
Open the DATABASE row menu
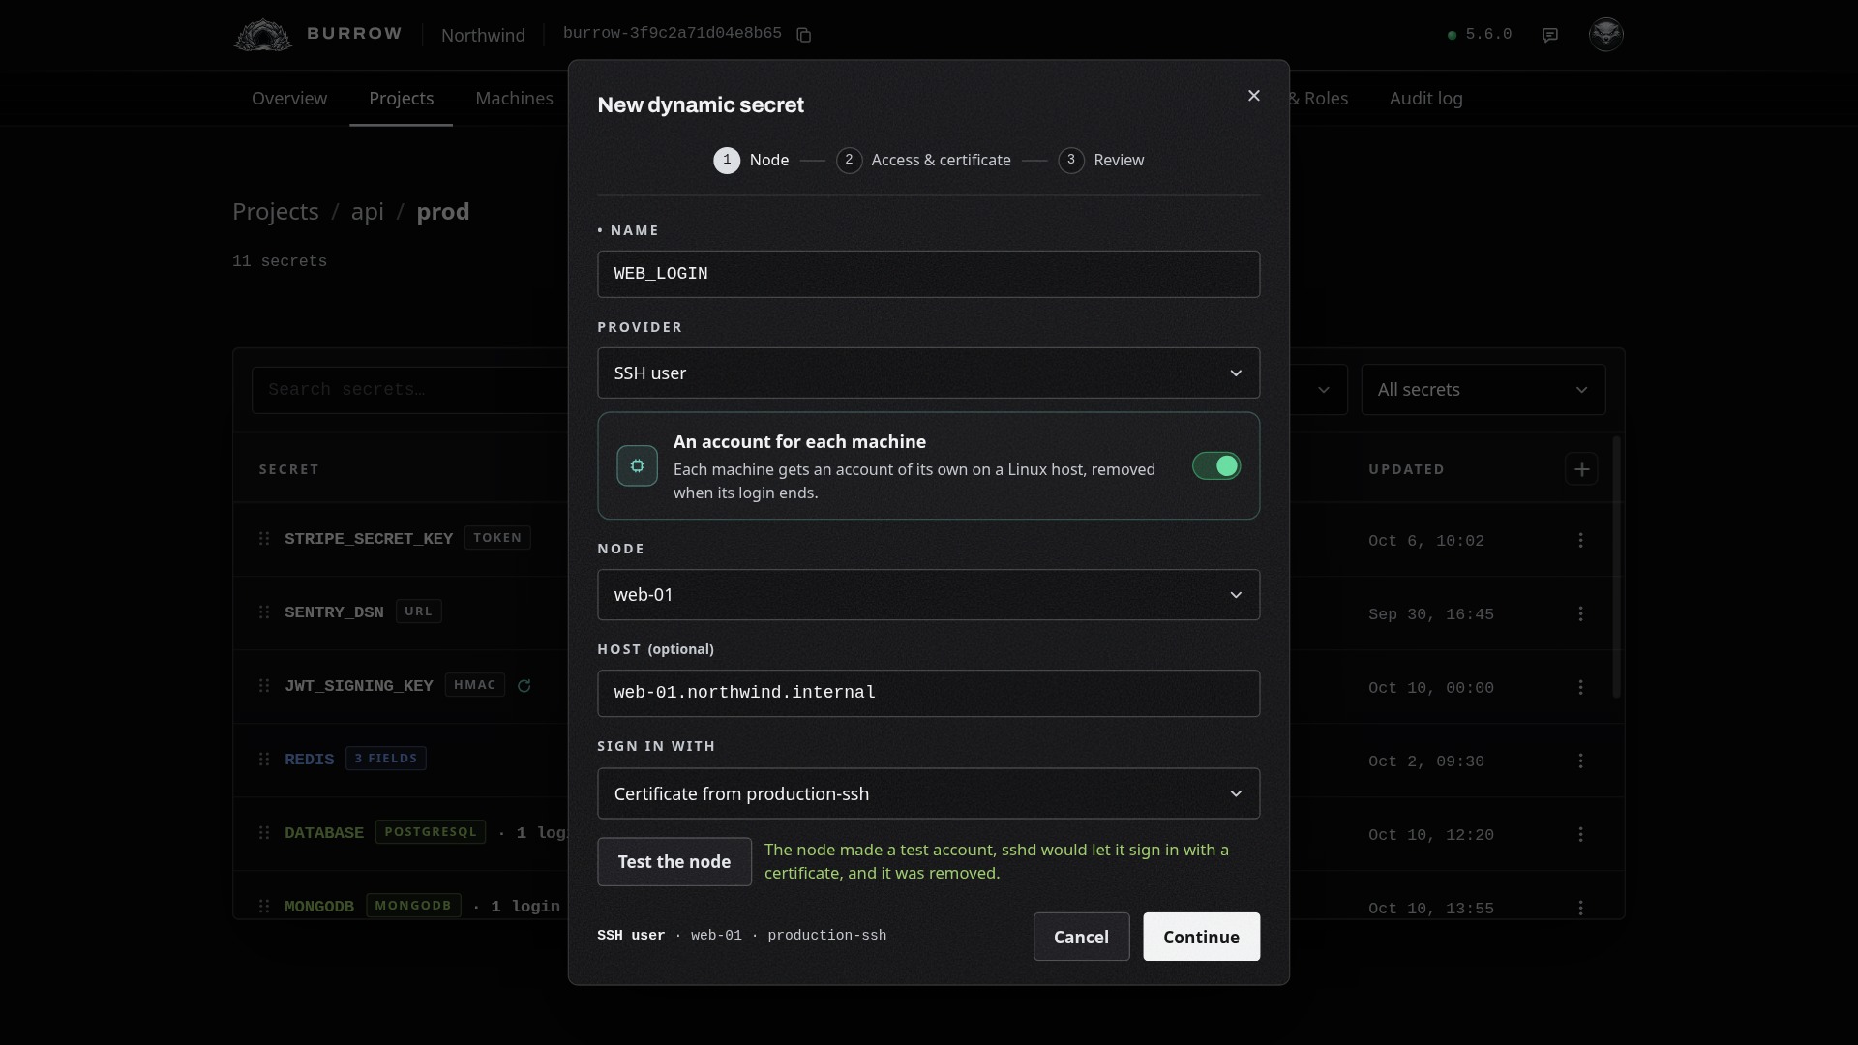1581,834
